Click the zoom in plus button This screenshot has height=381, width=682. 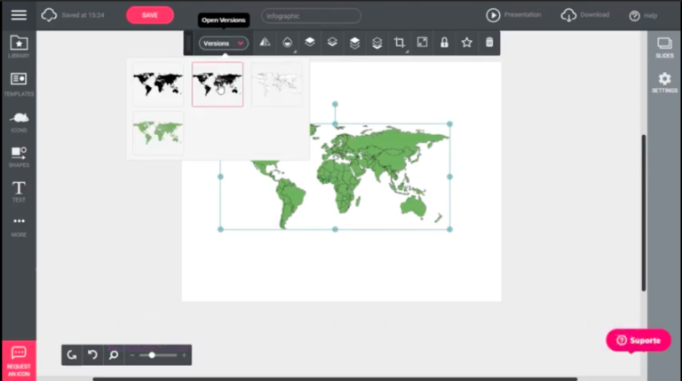pyautogui.click(x=184, y=355)
